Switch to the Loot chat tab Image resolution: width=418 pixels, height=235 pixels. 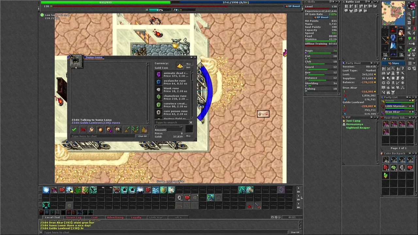pos(94,217)
